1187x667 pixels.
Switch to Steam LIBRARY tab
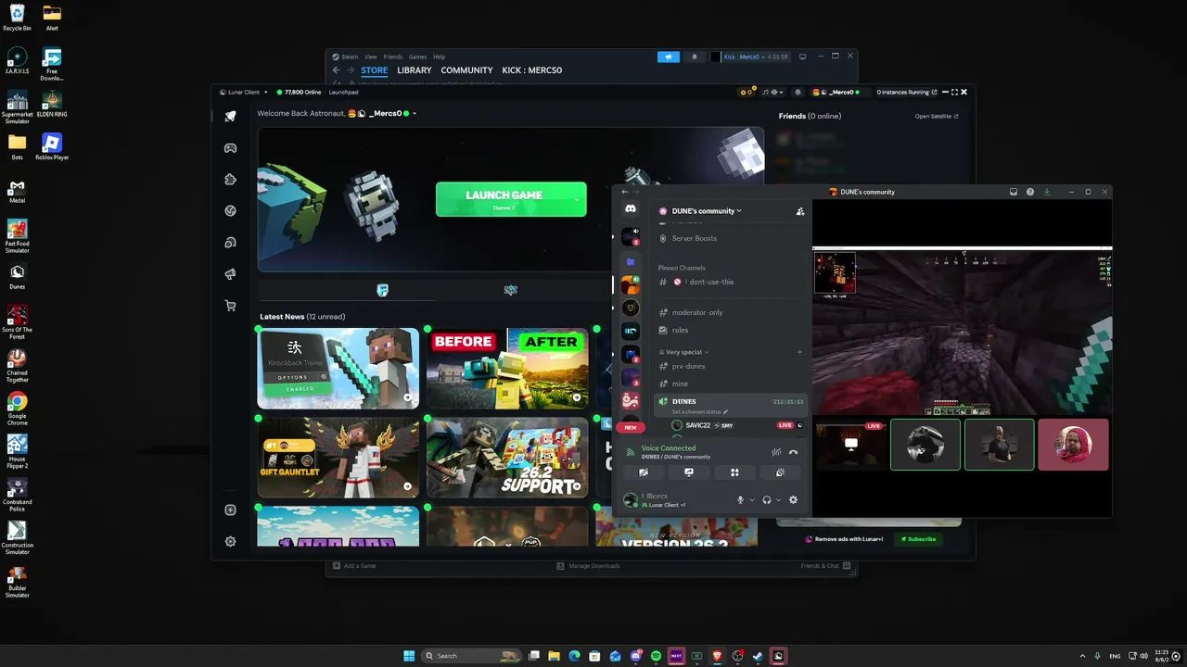415,70
